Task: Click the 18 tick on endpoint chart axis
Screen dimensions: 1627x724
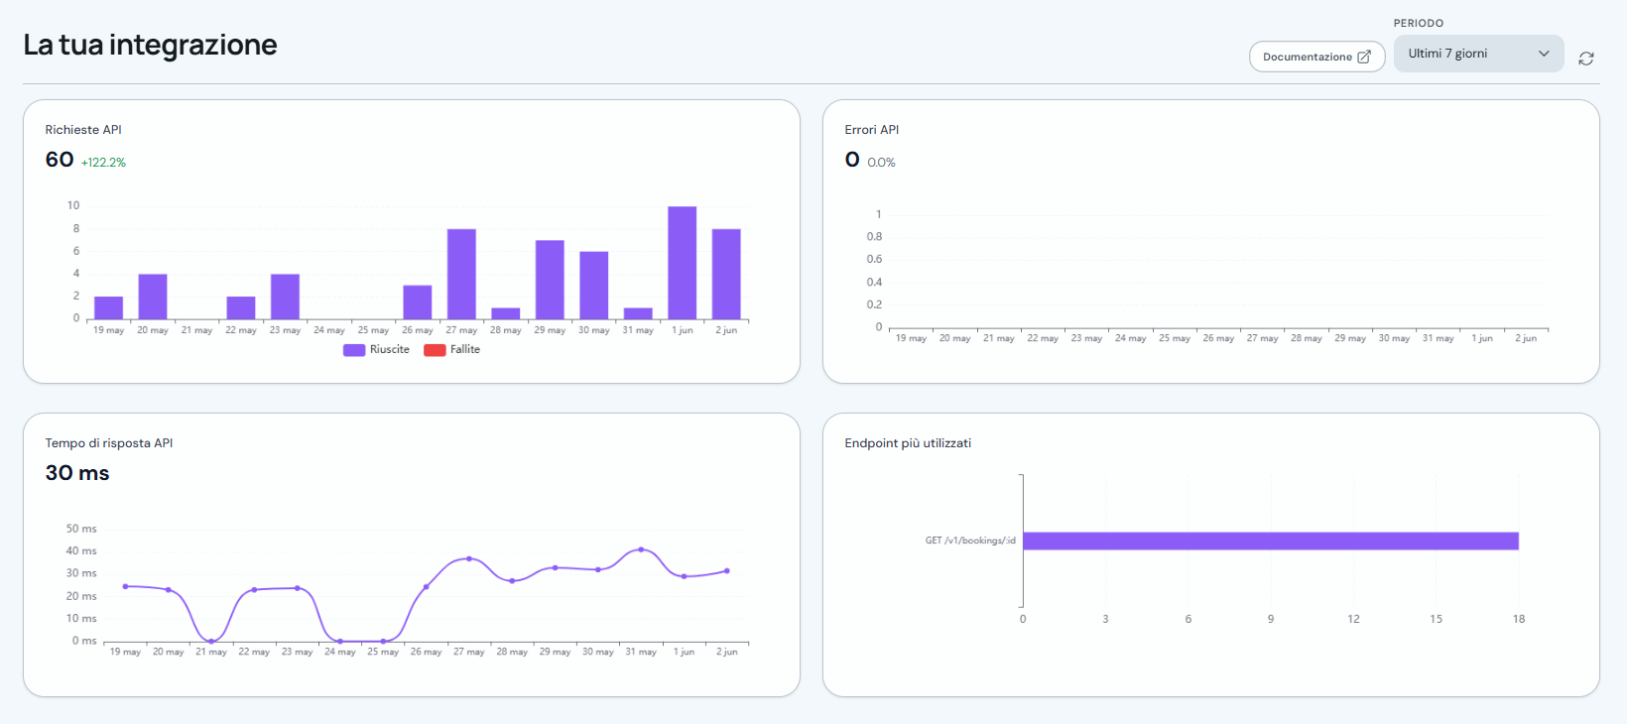Action: pos(1519,619)
